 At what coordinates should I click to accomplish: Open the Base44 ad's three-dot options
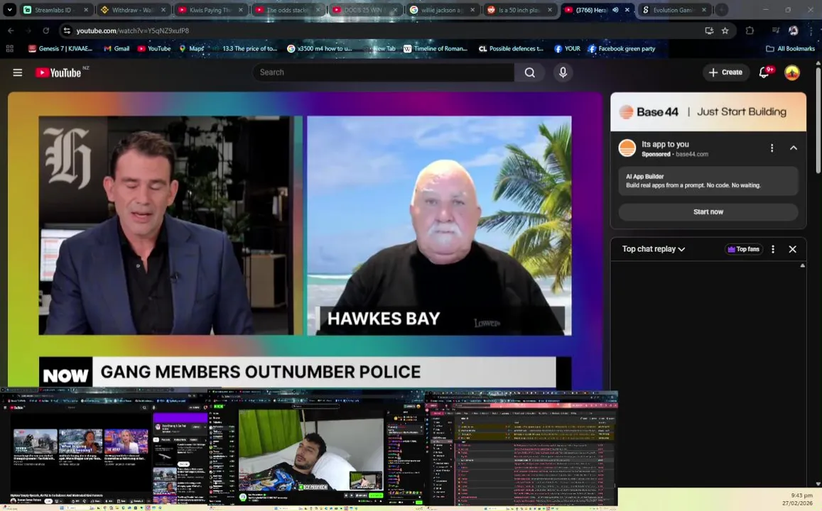point(772,148)
